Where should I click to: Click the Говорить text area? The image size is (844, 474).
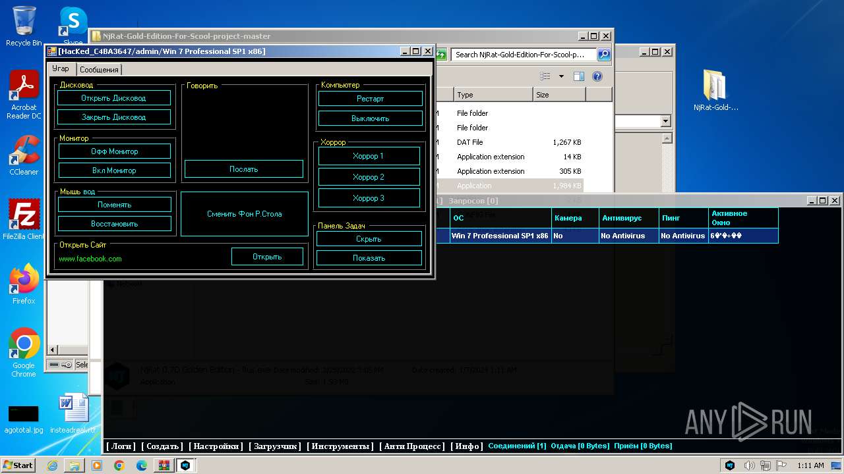click(244, 124)
